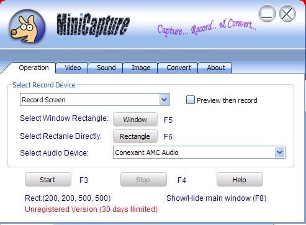Click the Rectangle button
The image size is (306, 225).
135,136
